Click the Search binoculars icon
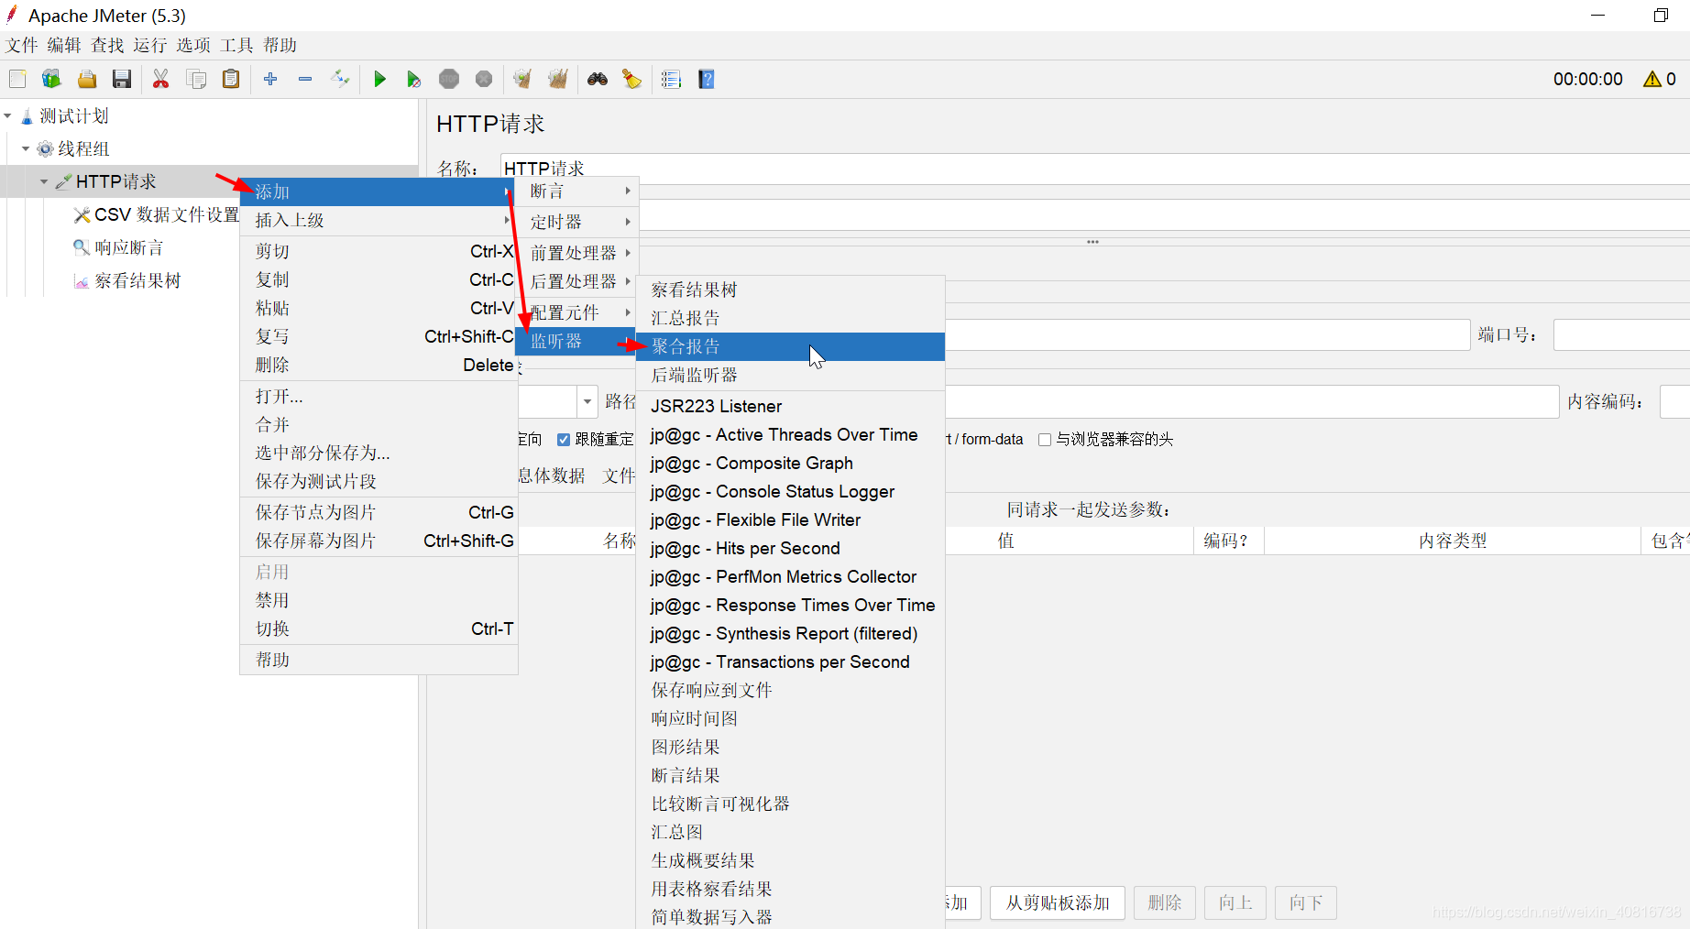The image size is (1690, 929). coord(598,79)
